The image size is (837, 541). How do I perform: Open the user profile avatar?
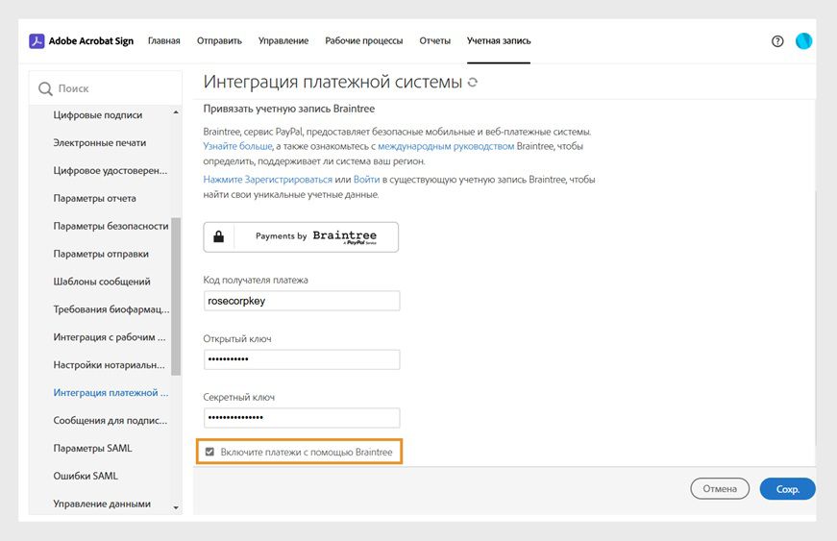803,41
